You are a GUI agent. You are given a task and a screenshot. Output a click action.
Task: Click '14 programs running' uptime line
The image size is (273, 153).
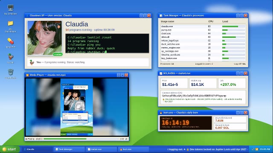tap(90, 30)
